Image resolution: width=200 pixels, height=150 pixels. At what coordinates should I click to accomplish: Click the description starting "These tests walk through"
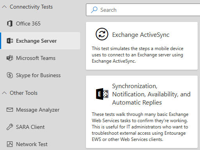click(x=140, y=127)
